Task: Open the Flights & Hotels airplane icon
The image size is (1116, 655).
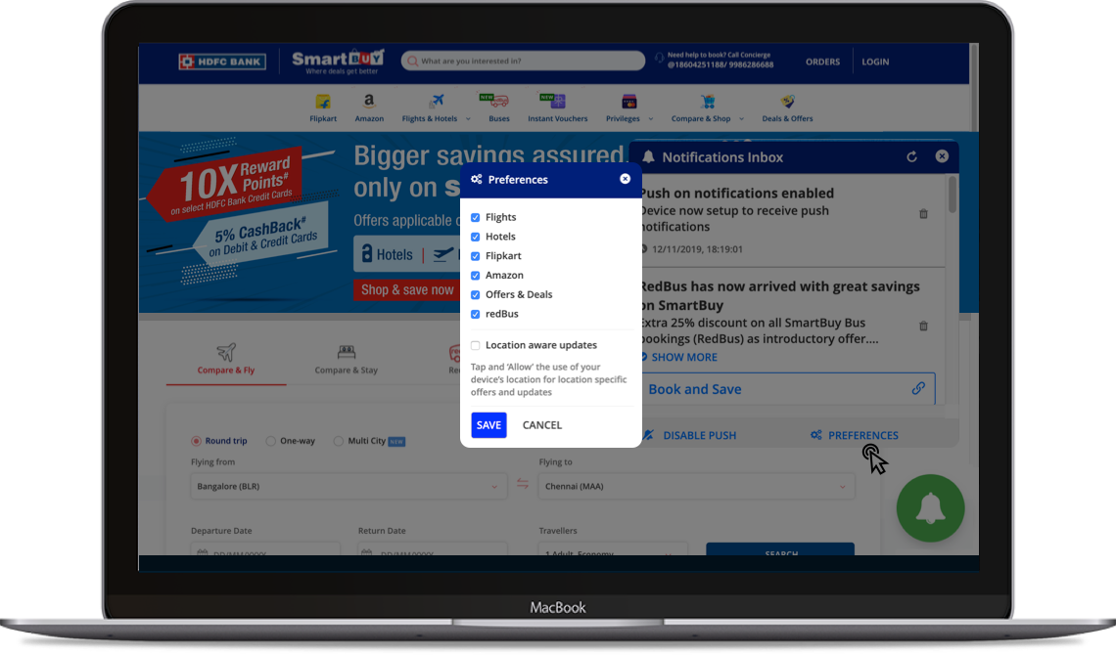Action: pyautogui.click(x=436, y=102)
